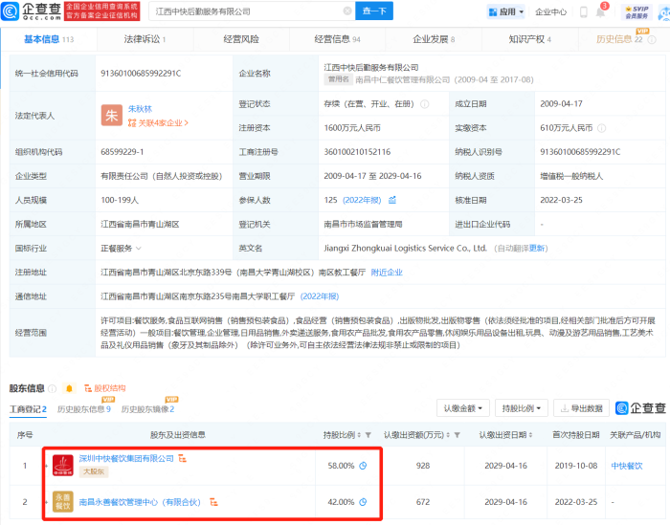This screenshot has height=525, width=670.
Task: Click the info icon next to 历史信息 tab
Action: tap(652, 40)
